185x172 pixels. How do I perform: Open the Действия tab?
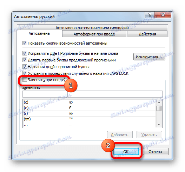[147, 34]
